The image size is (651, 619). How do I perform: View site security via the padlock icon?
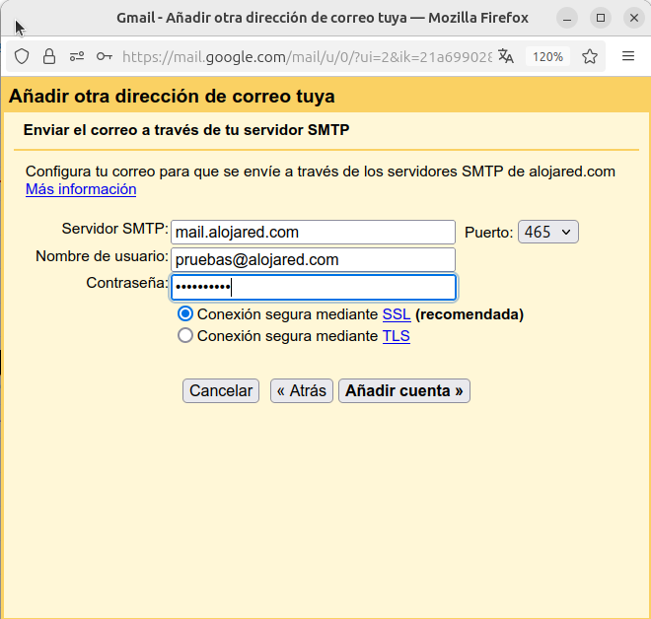49,56
